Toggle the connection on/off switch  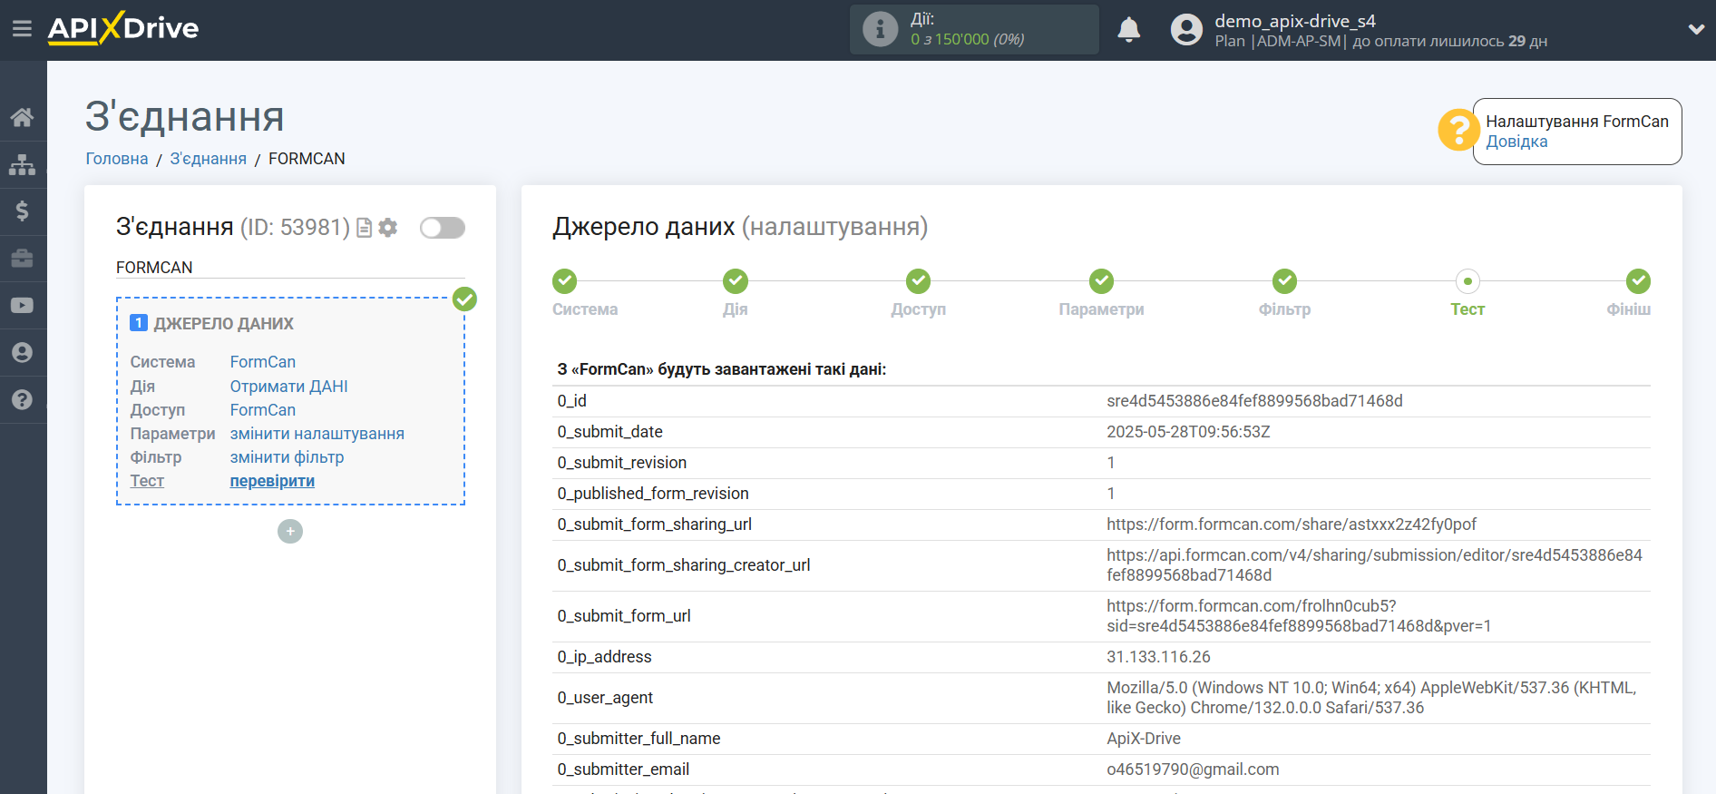(443, 228)
